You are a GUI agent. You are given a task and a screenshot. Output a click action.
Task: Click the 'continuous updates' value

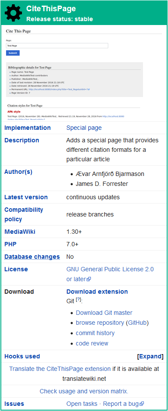pyautogui.click(x=93, y=197)
